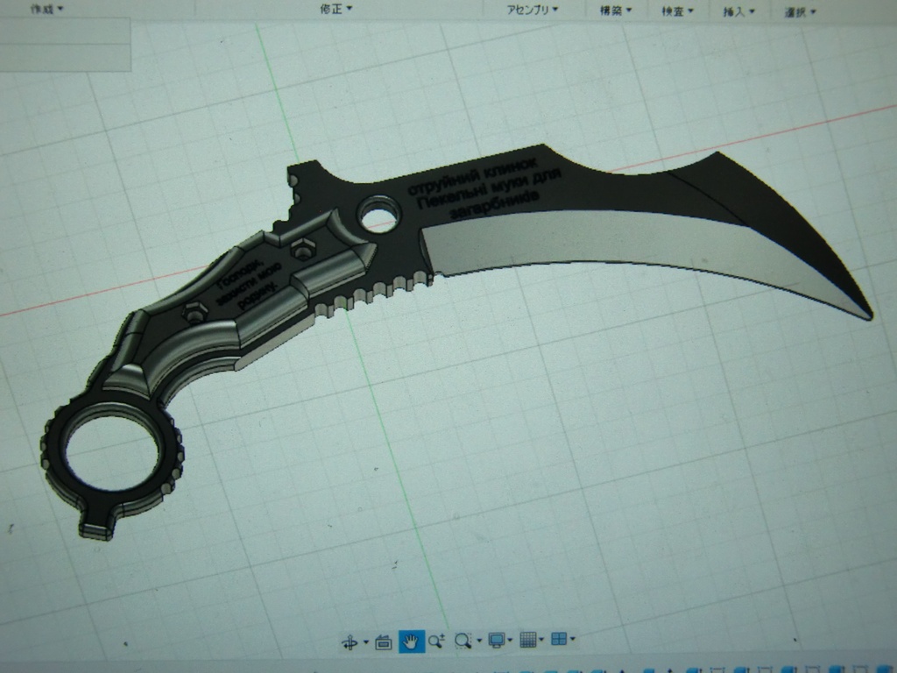Viewport: 897px width, 673px height.
Task: Open the 作成 menu
Action: pyautogui.click(x=47, y=9)
